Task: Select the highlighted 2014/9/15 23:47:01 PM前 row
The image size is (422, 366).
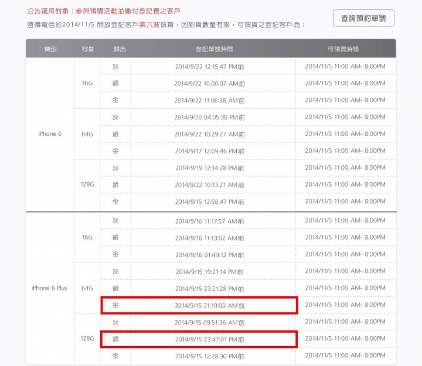Action: (199, 339)
